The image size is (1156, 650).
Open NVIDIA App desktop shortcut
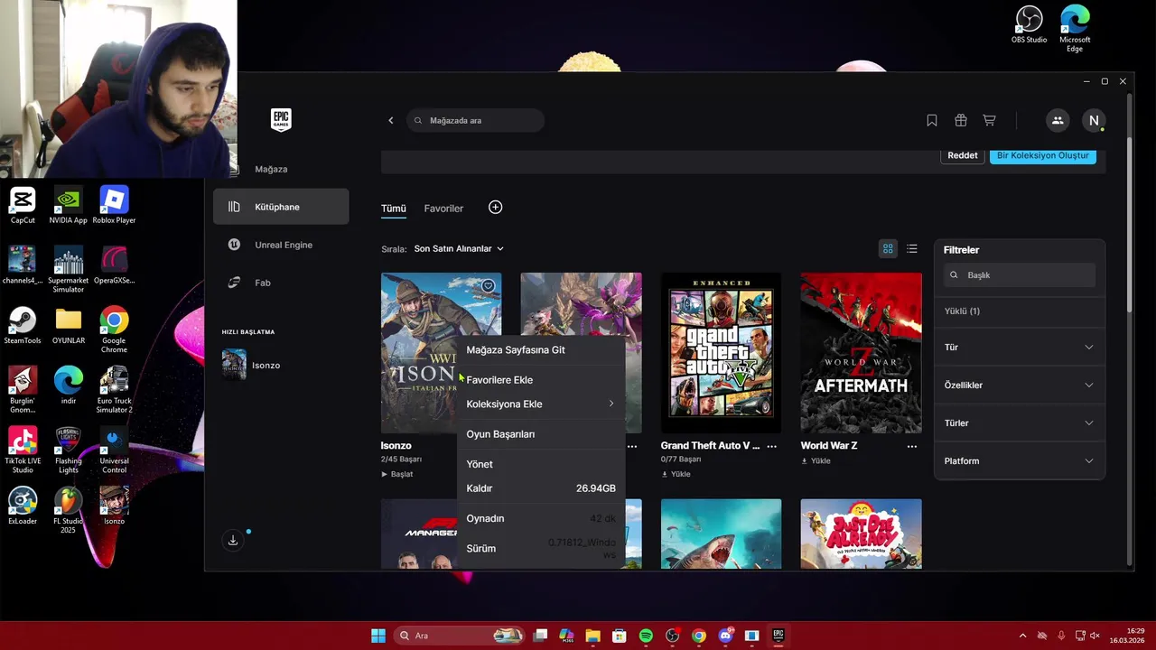(69, 205)
